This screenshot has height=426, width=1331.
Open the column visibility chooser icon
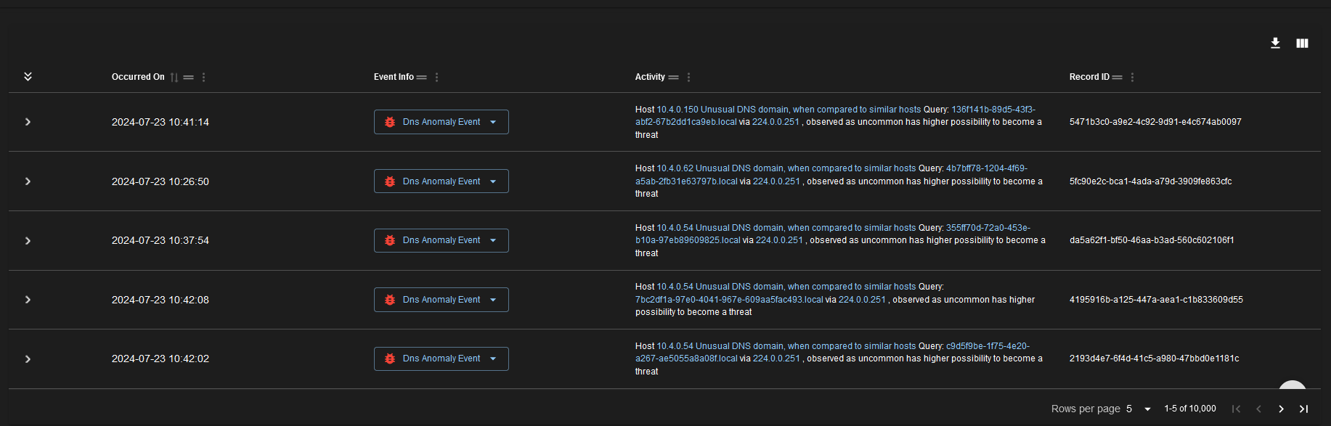point(1302,44)
